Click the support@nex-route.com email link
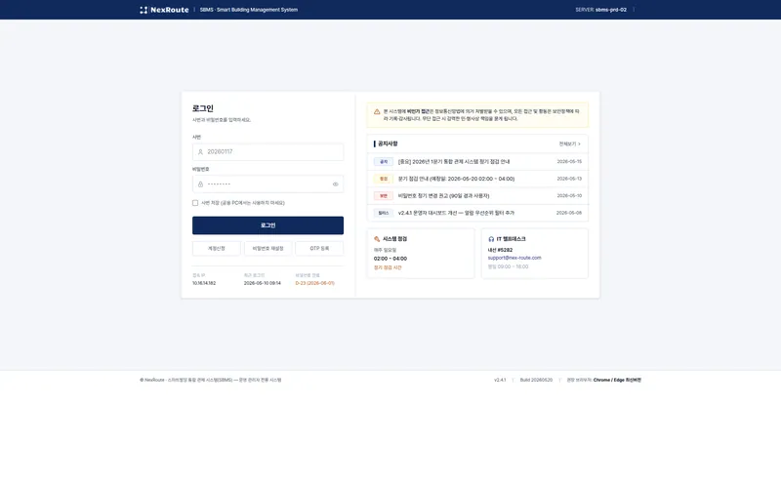This screenshot has height=488, width=781. tap(514, 258)
